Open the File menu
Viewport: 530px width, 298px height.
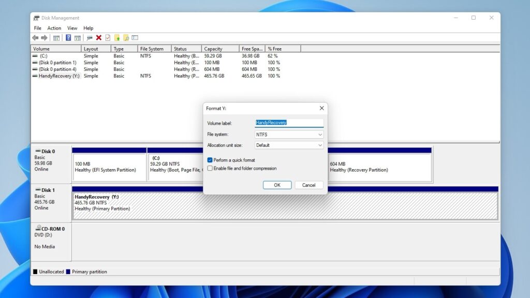click(37, 28)
